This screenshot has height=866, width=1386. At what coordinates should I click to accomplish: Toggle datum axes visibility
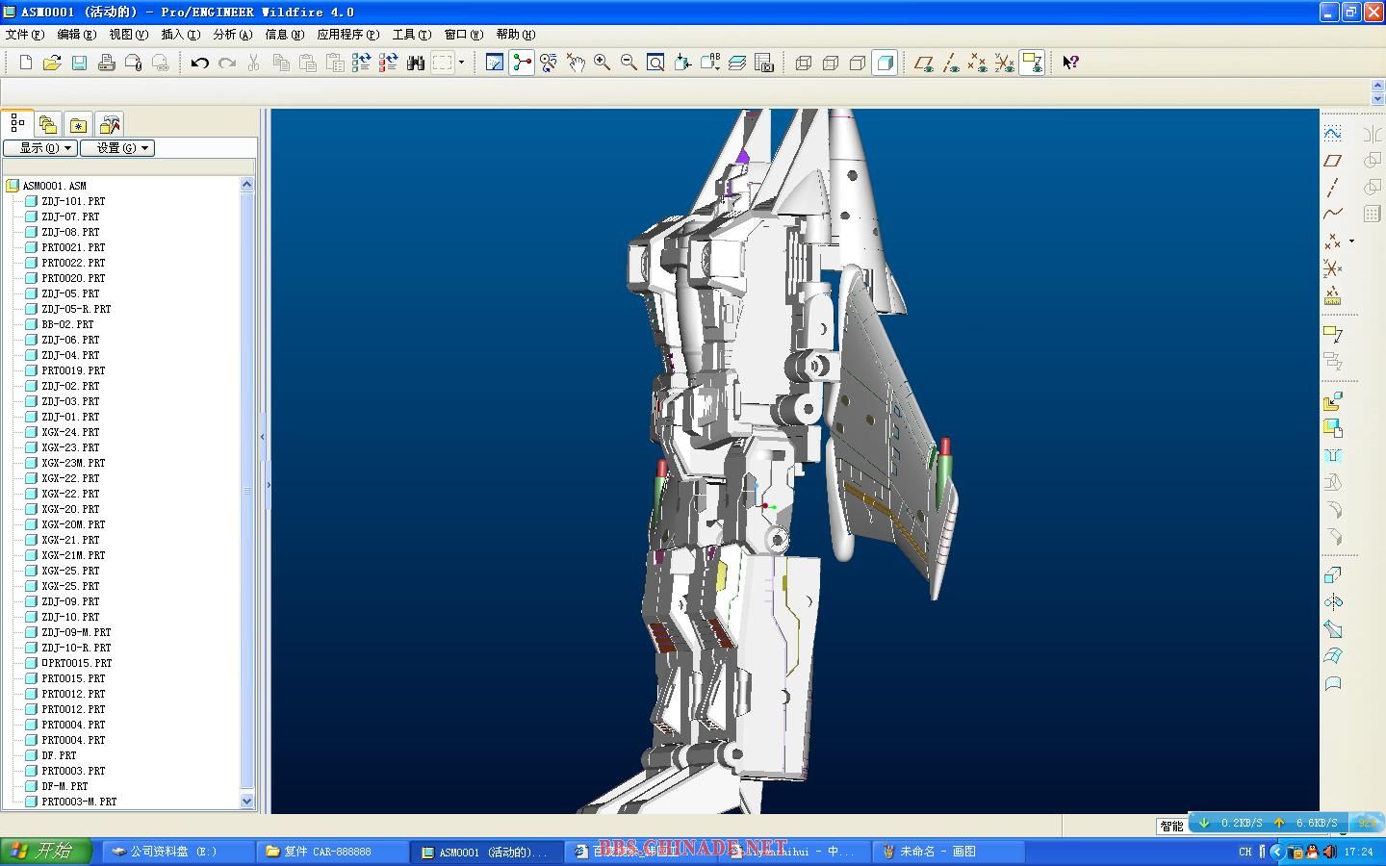(x=951, y=63)
